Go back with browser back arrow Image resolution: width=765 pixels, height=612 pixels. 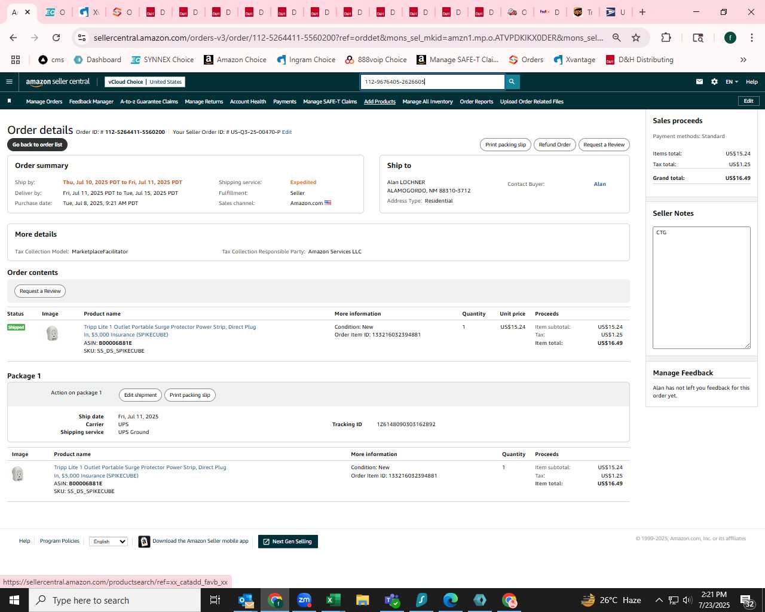coord(13,38)
